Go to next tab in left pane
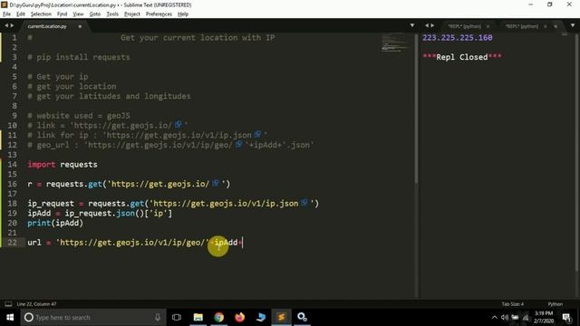The image size is (580, 326). click(x=12, y=25)
